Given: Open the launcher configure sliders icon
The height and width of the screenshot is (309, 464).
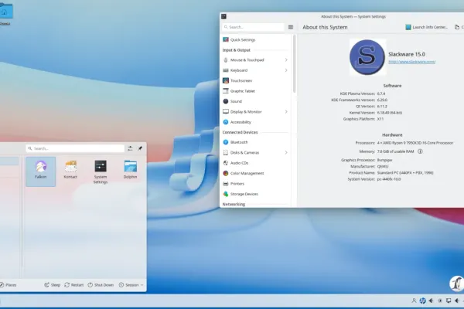Looking at the screenshot, I should (x=130, y=148).
